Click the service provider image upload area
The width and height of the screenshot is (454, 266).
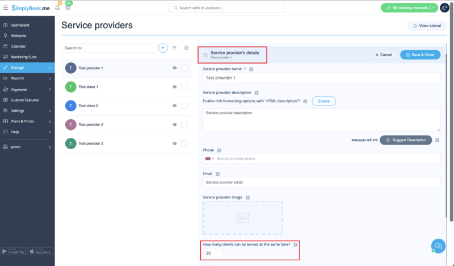click(243, 218)
